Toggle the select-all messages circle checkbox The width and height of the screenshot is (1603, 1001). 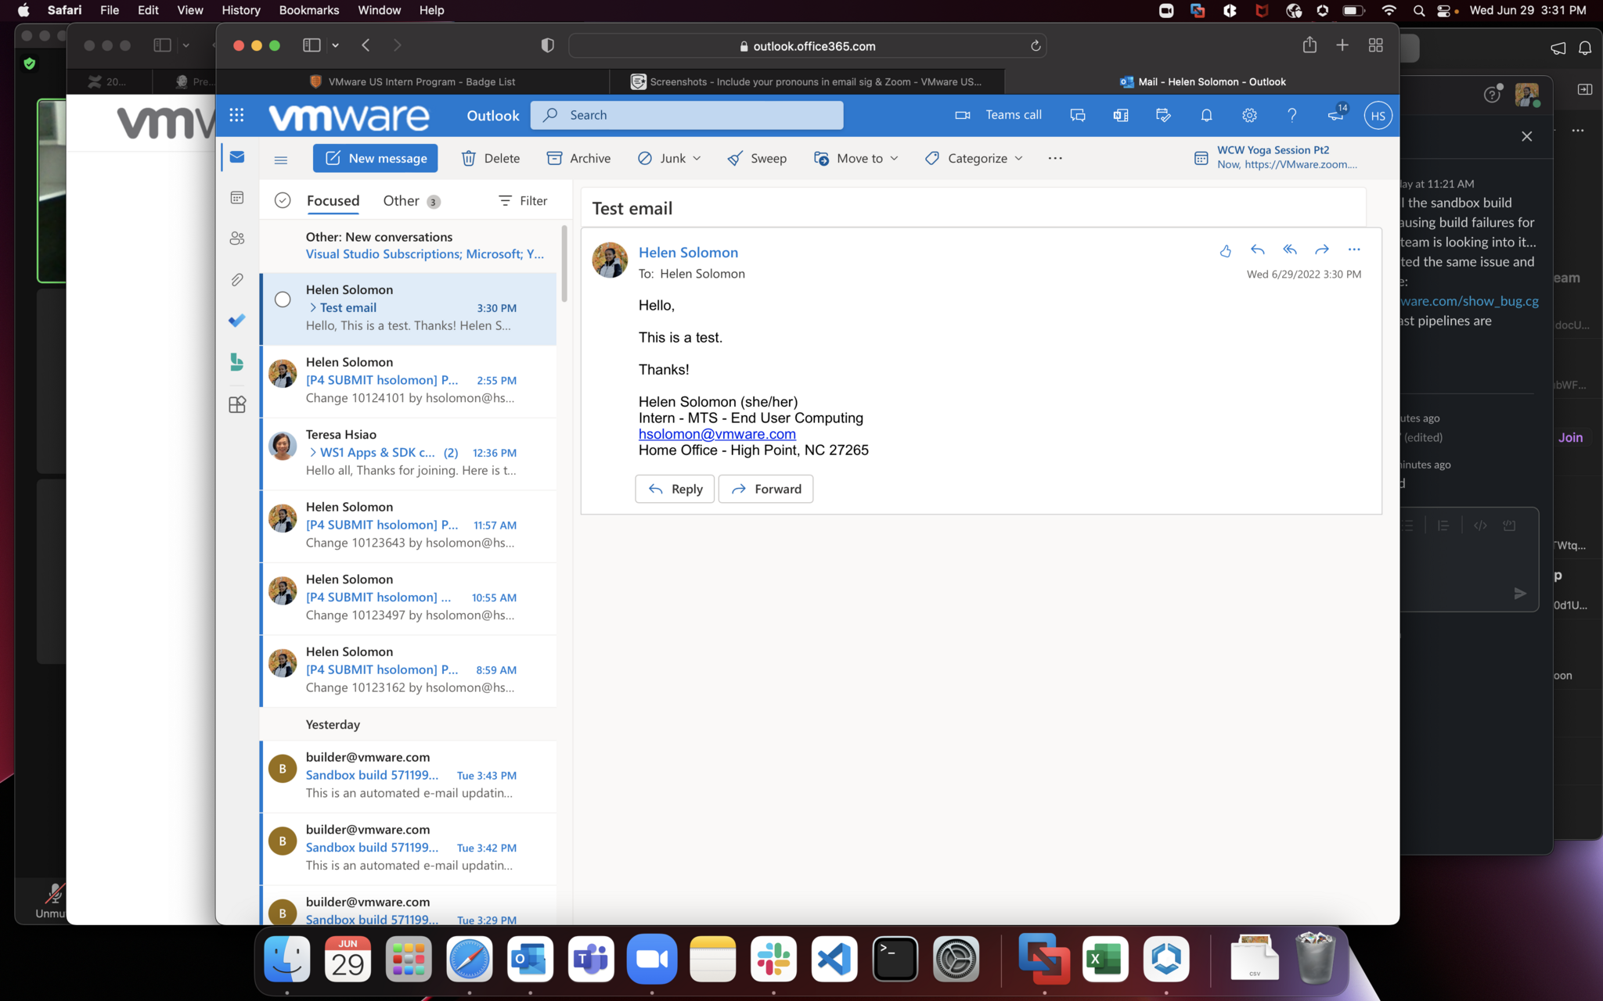283,201
